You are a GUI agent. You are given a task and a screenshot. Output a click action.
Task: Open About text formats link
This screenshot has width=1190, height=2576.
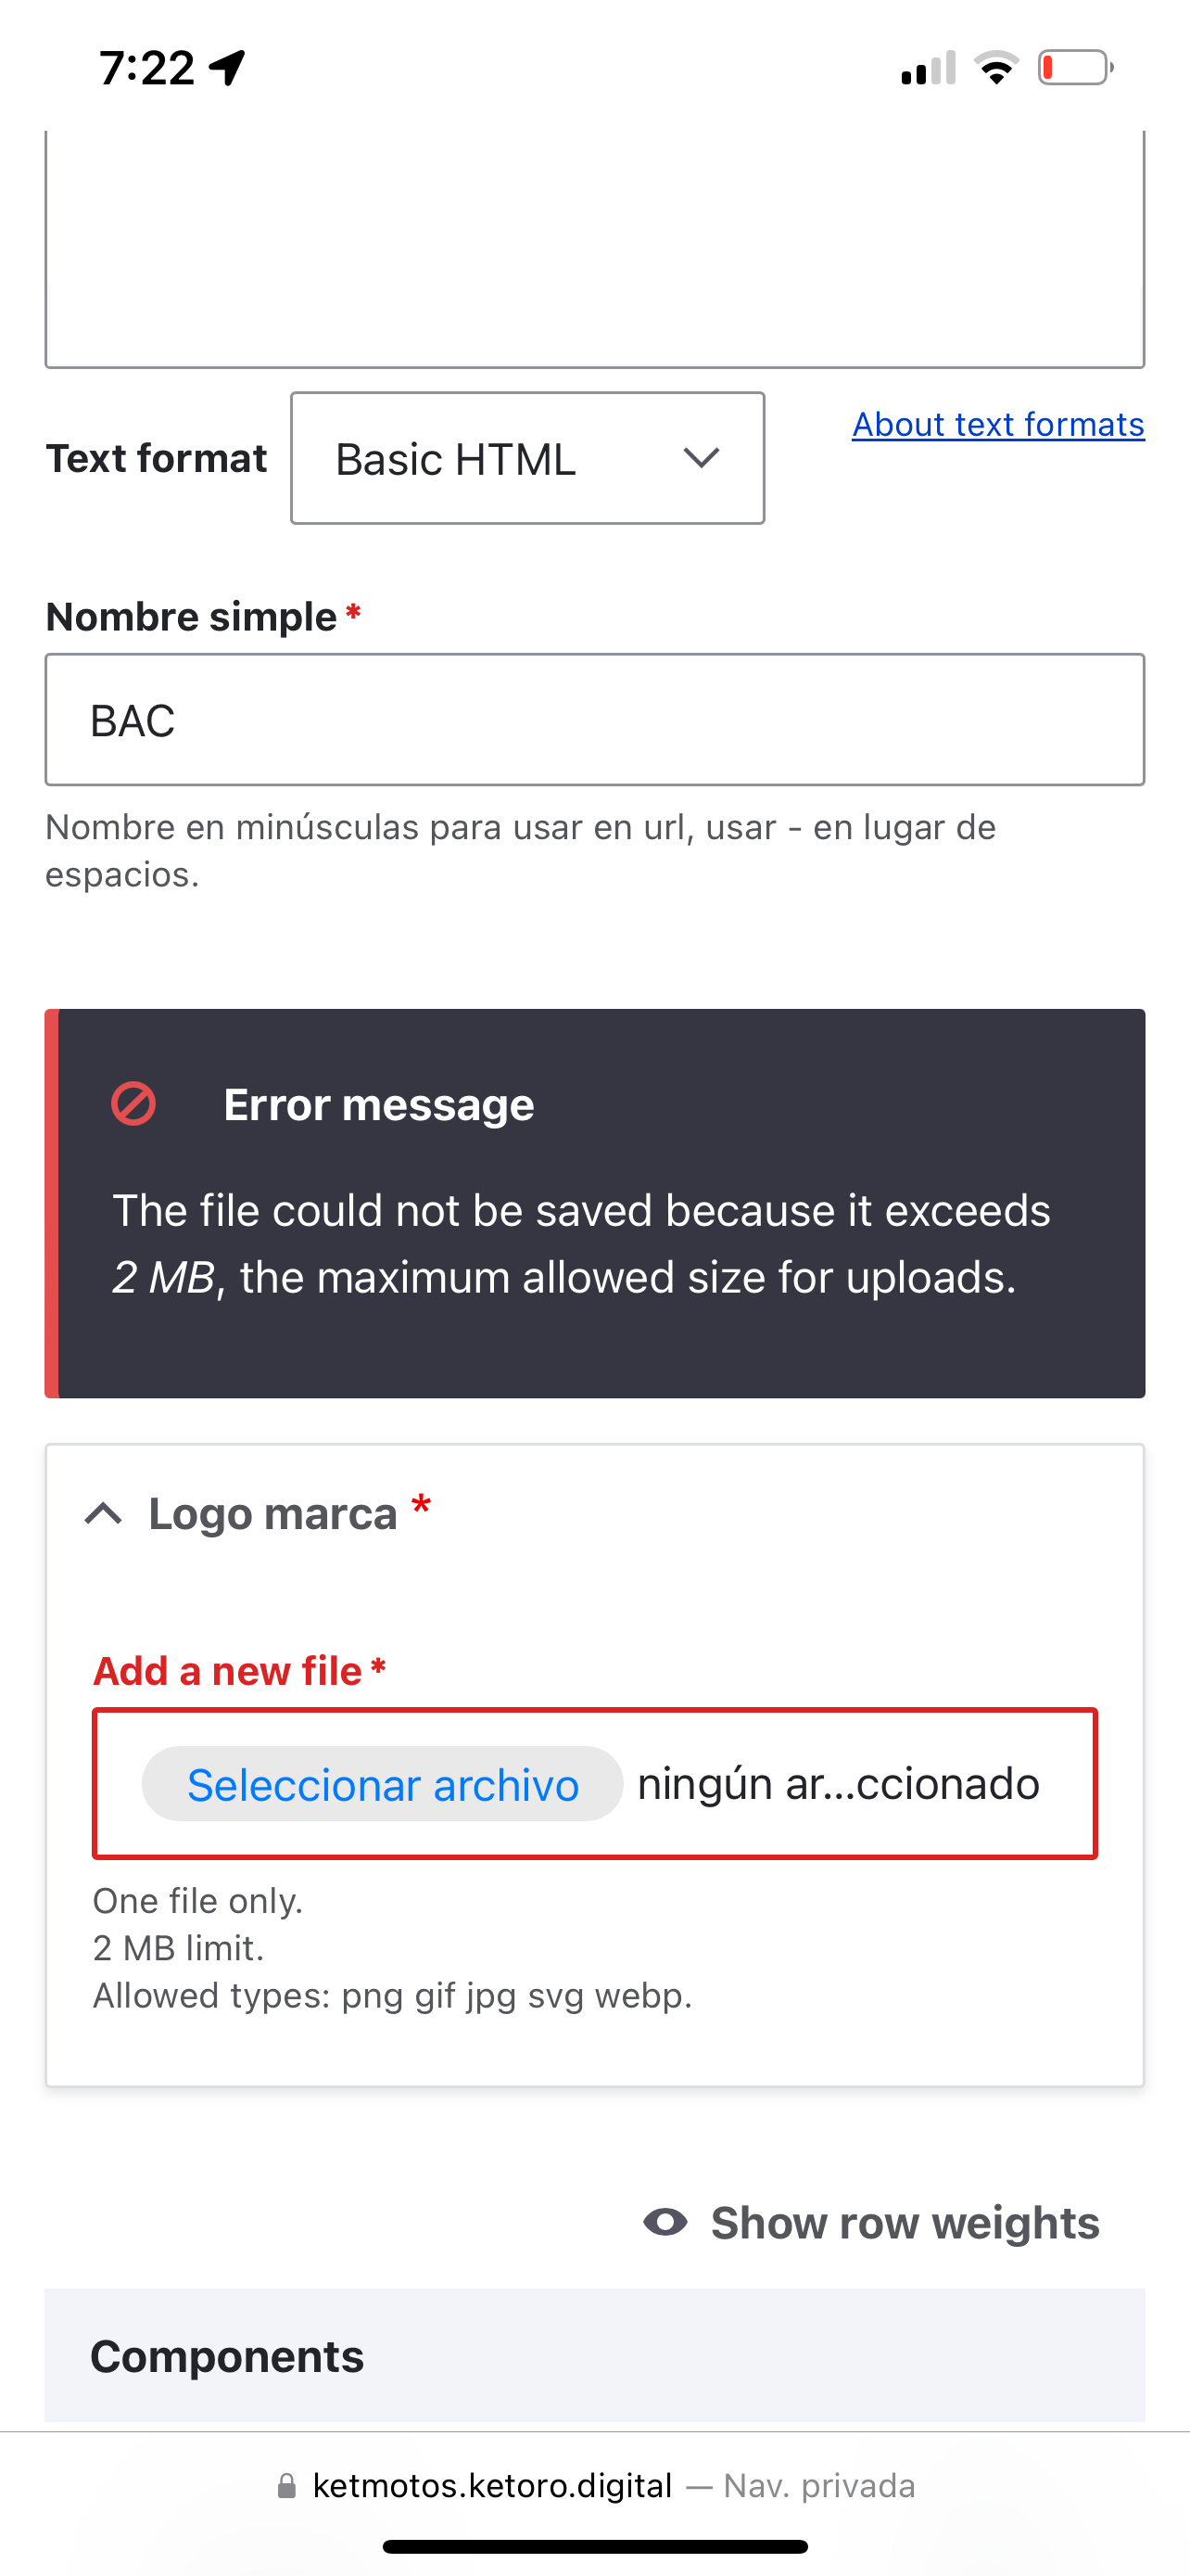coord(998,424)
